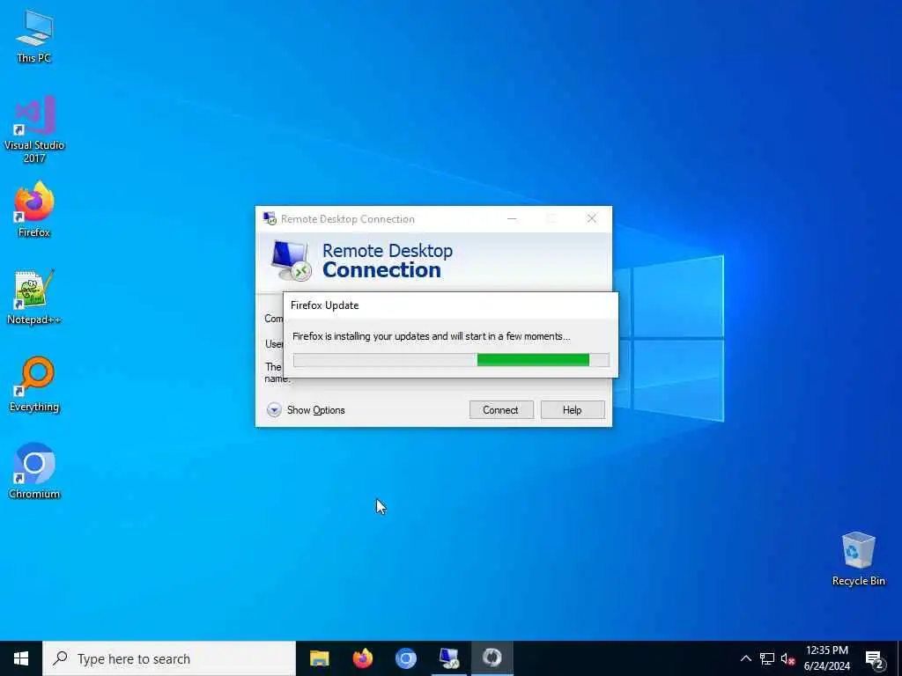Open the muted volume tray icon
This screenshot has height=676, width=902.
(x=787, y=658)
